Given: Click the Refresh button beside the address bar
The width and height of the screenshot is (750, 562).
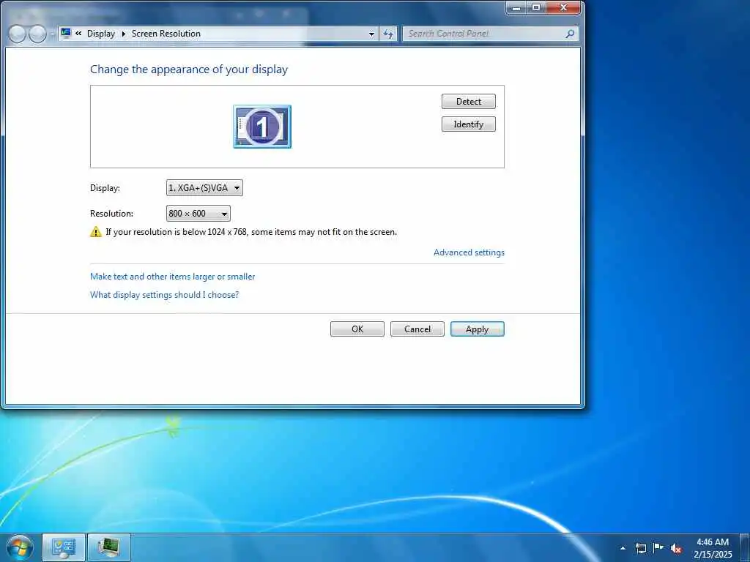Looking at the screenshot, I should pos(388,34).
